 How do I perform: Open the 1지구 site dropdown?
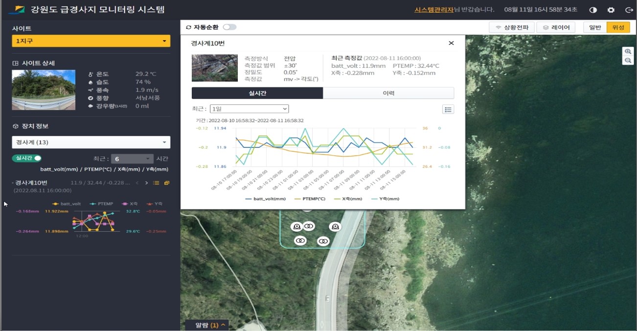91,41
